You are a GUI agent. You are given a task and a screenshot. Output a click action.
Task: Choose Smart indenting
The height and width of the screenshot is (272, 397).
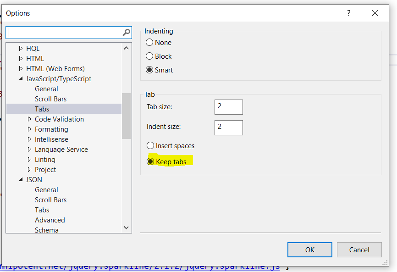point(149,70)
